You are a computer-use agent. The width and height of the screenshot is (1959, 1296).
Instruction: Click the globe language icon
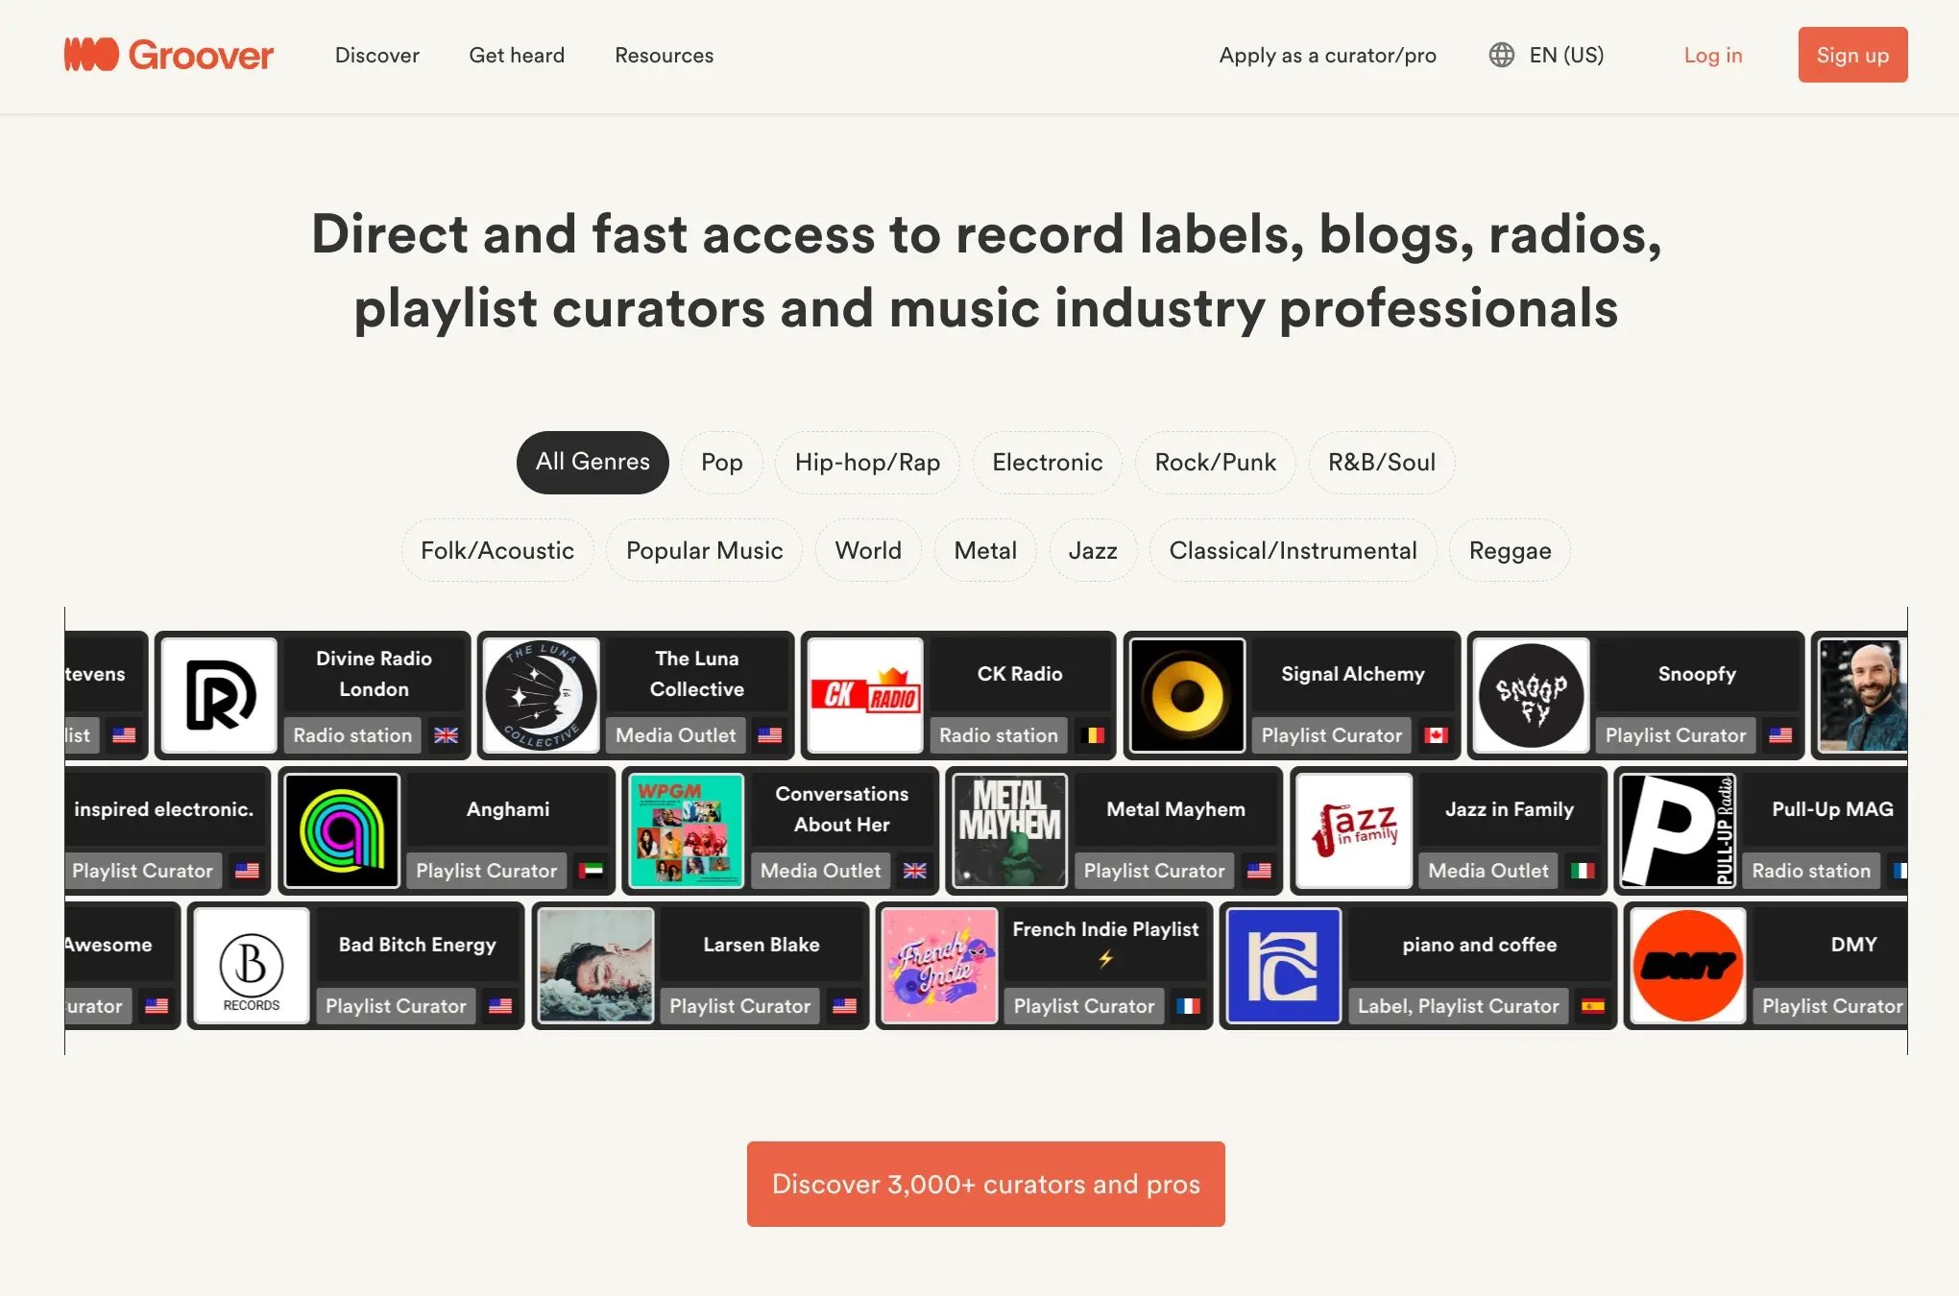pos(1501,55)
